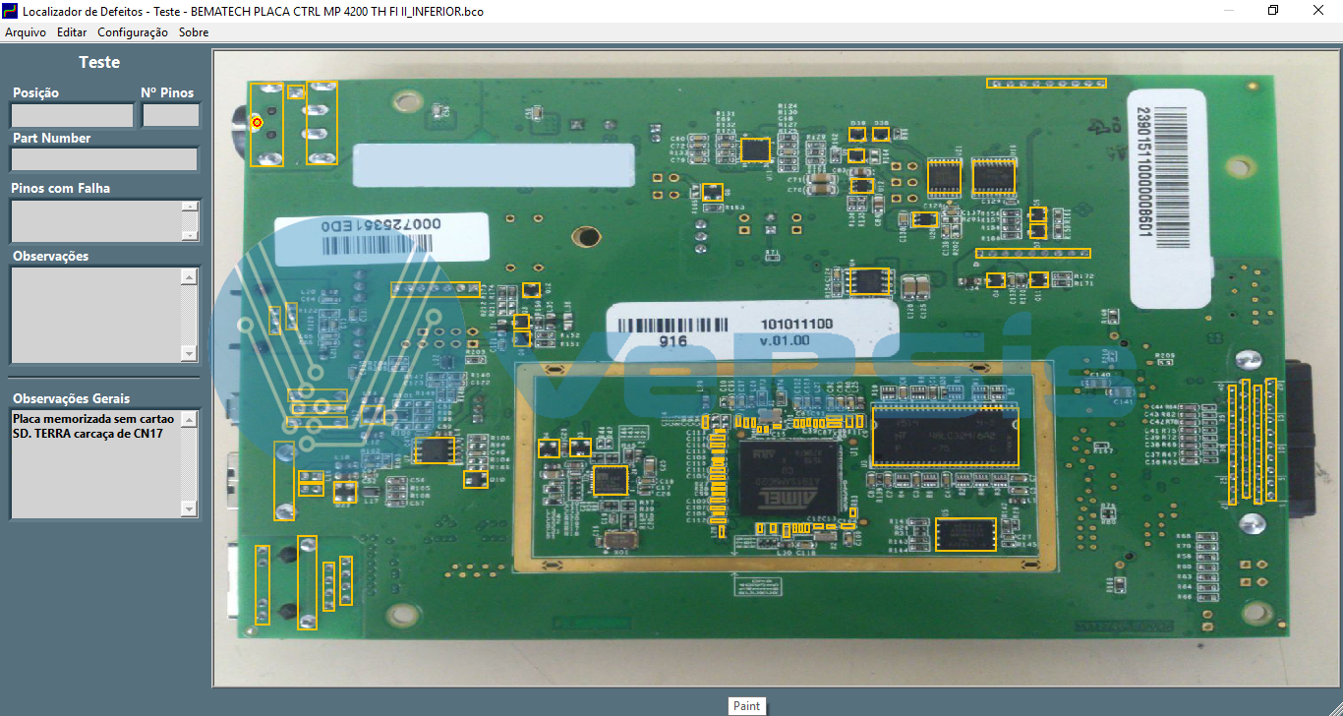Select the SOIC chip marker below the long header
The image size is (1343, 716).
(869, 281)
